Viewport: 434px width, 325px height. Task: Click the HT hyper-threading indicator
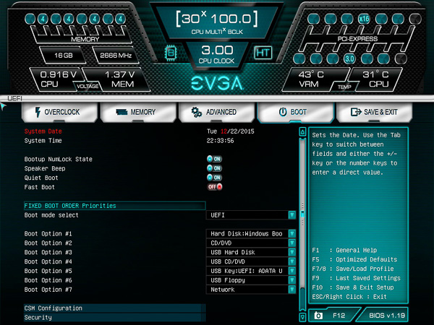point(263,53)
